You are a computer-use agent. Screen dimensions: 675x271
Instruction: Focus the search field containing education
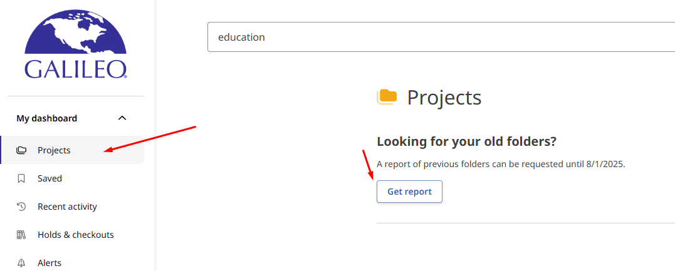pyautogui.click(x=441, y=37)
